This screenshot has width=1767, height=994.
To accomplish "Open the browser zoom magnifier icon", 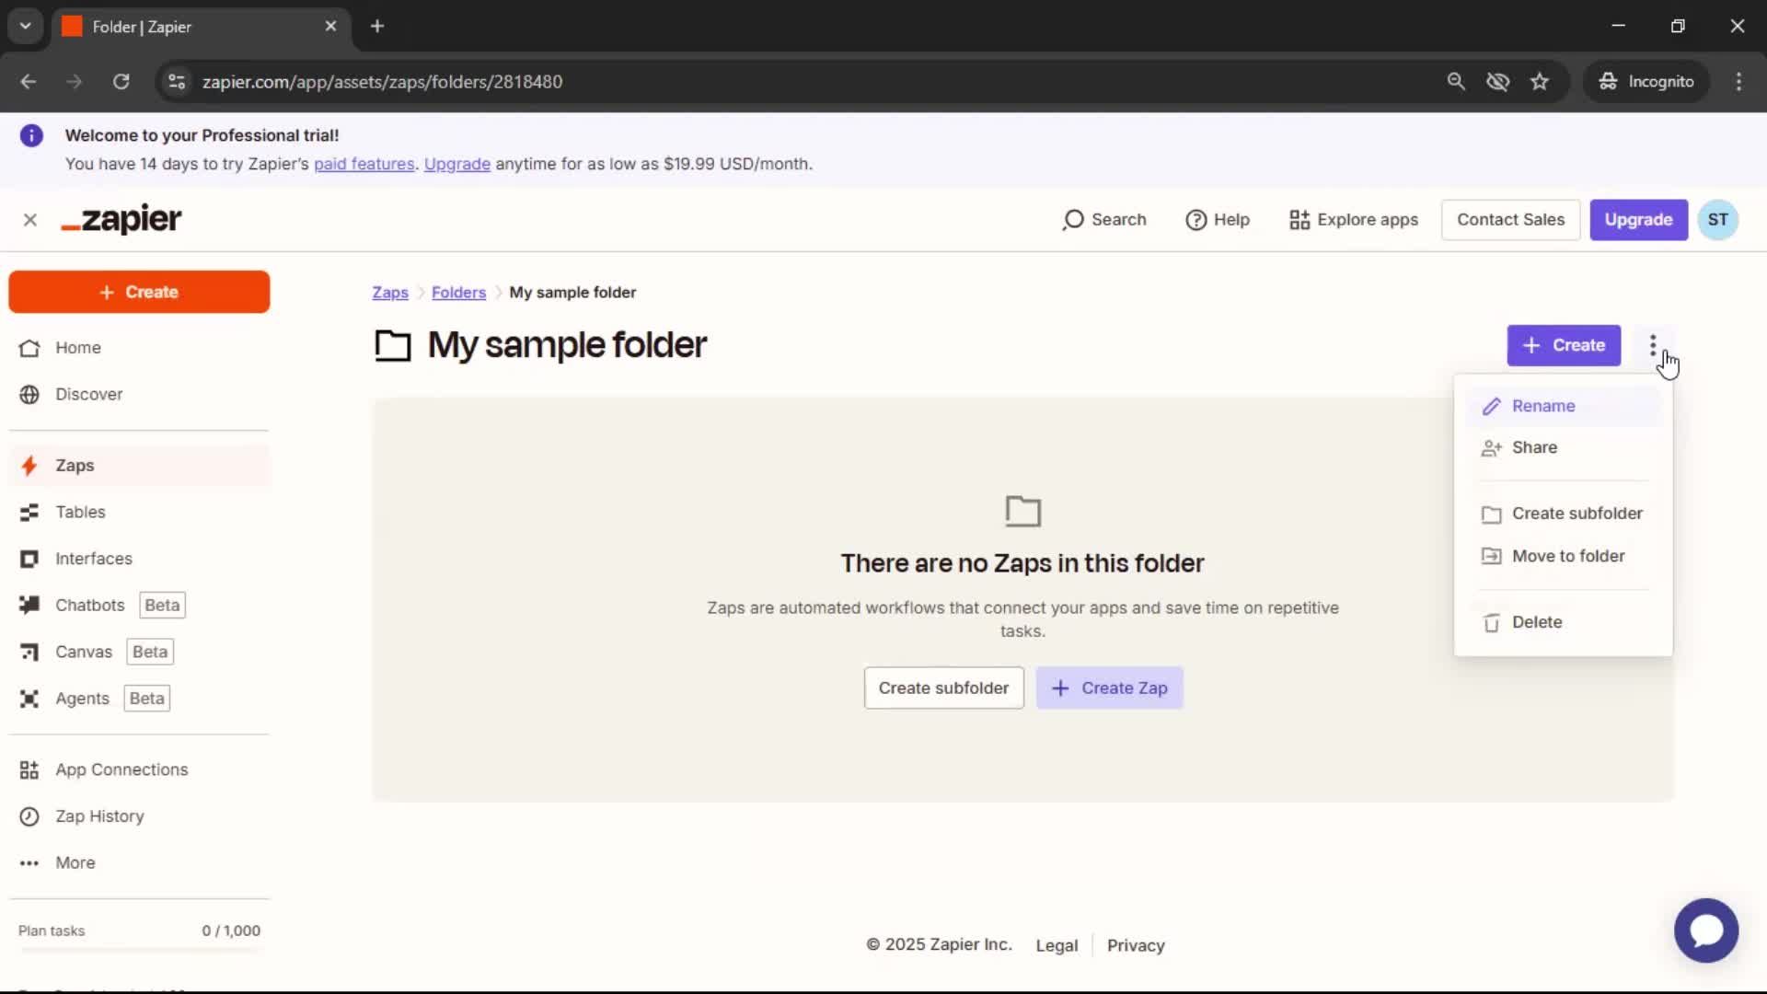I will [1456, 82].
